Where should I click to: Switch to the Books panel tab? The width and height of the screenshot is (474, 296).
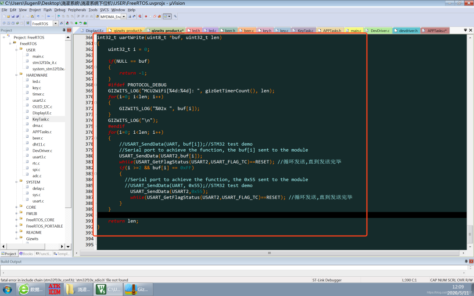(26, 253)
